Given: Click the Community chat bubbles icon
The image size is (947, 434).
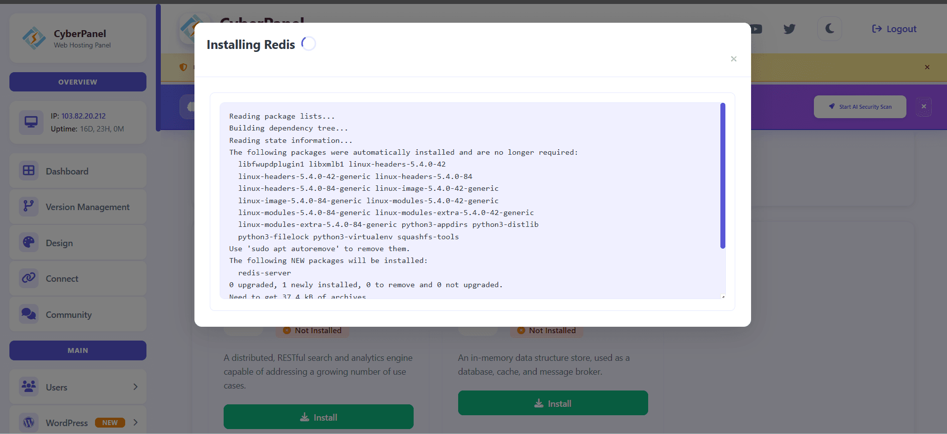Looking at the screenshot, I should (x=29, y=314).
